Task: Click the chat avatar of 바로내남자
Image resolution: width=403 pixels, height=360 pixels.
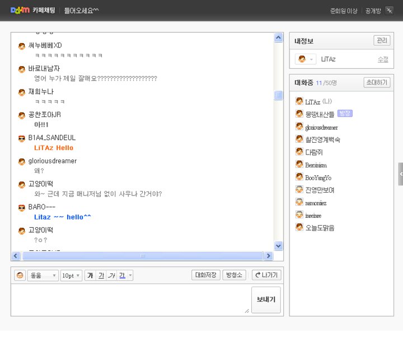Action: [22, 69]
